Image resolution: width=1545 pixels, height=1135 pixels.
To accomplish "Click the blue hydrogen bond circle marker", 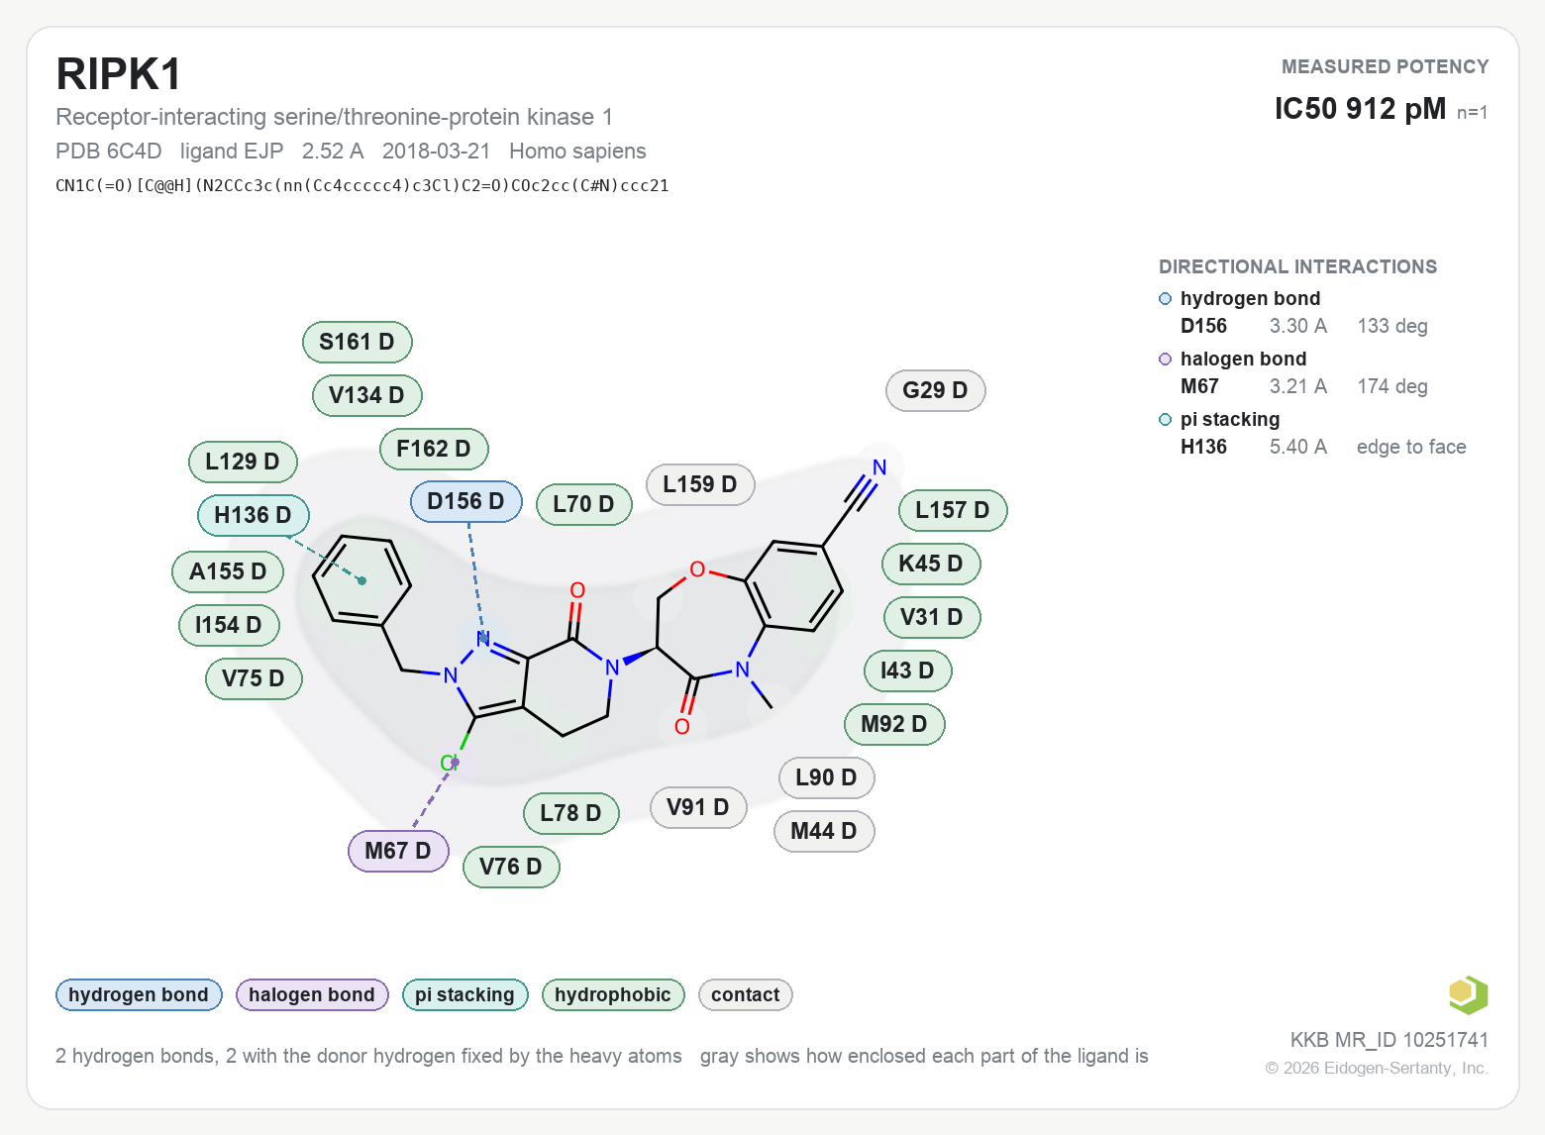I will coord(1166,299).
